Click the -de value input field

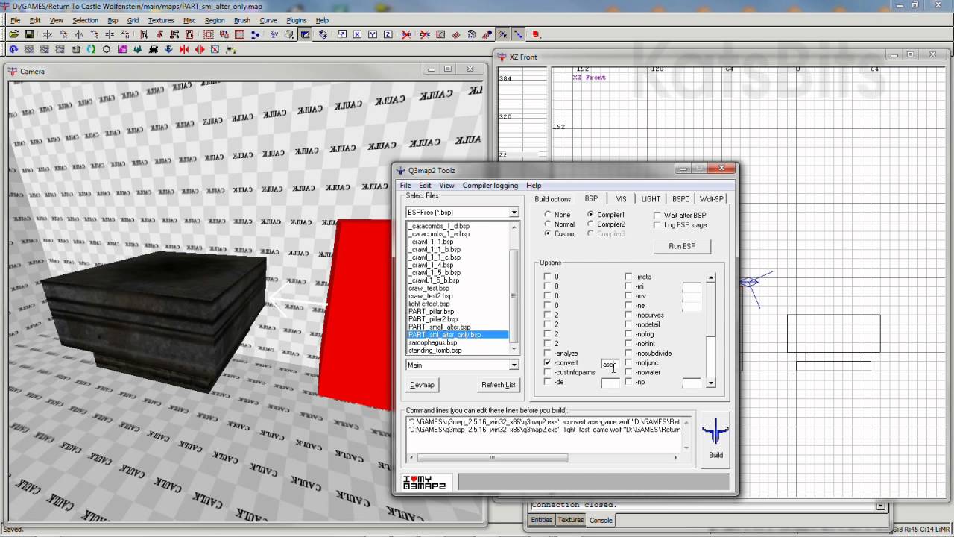pyautogui.click(x=610, y=383)
